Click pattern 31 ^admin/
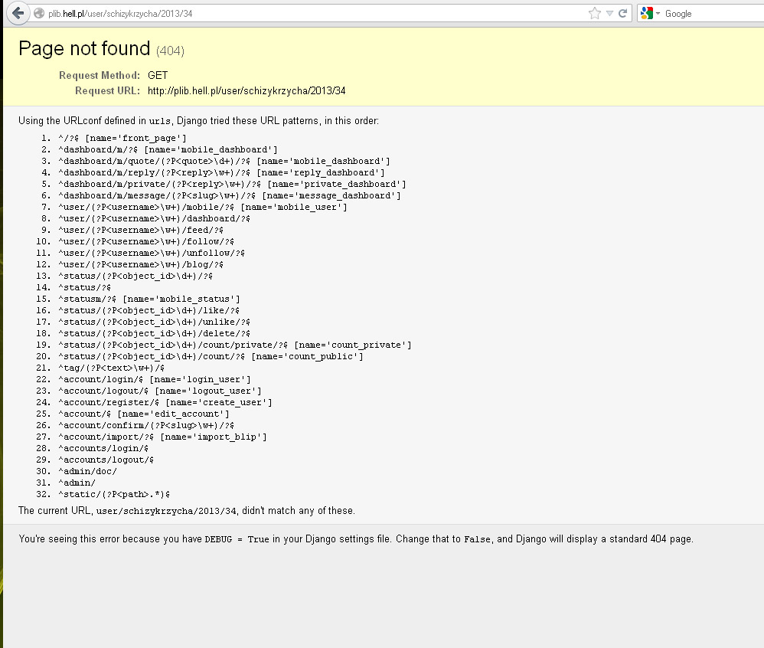The width and height of the screenshot is (764, 648). (77, 483)
